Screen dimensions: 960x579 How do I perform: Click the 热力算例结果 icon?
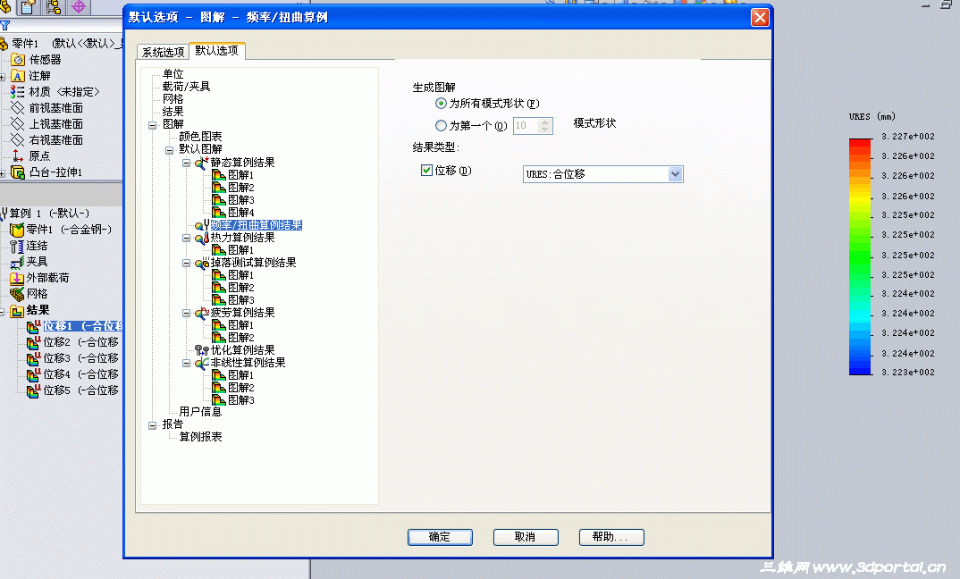click(x=201, y=238)
